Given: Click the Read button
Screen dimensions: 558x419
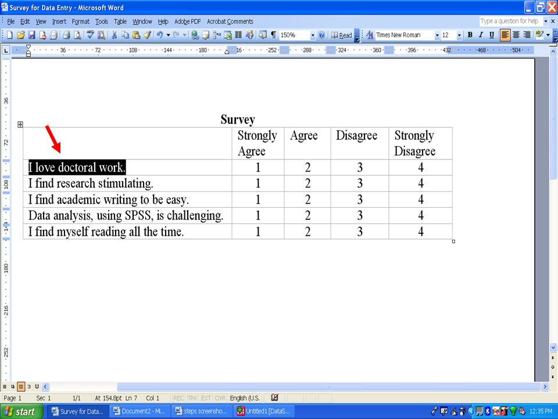Looking at the screenshot, I should coord(342,35).
